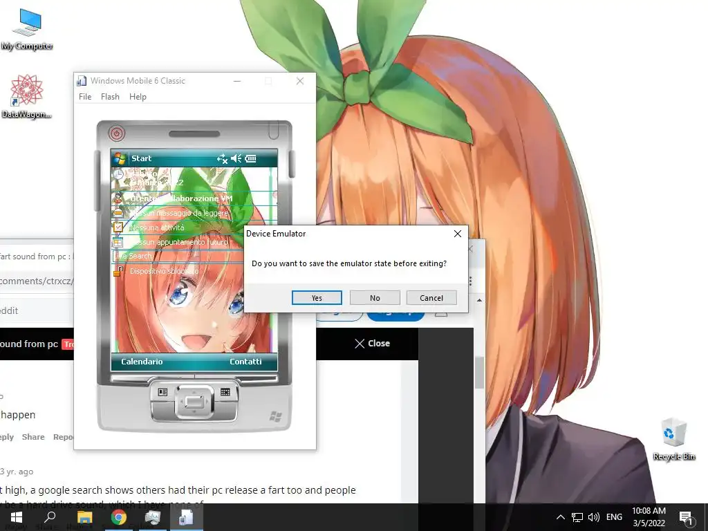708x531 pixels.
Task: Open File Explorer from the taskbar
Action: tap(84, 517)
